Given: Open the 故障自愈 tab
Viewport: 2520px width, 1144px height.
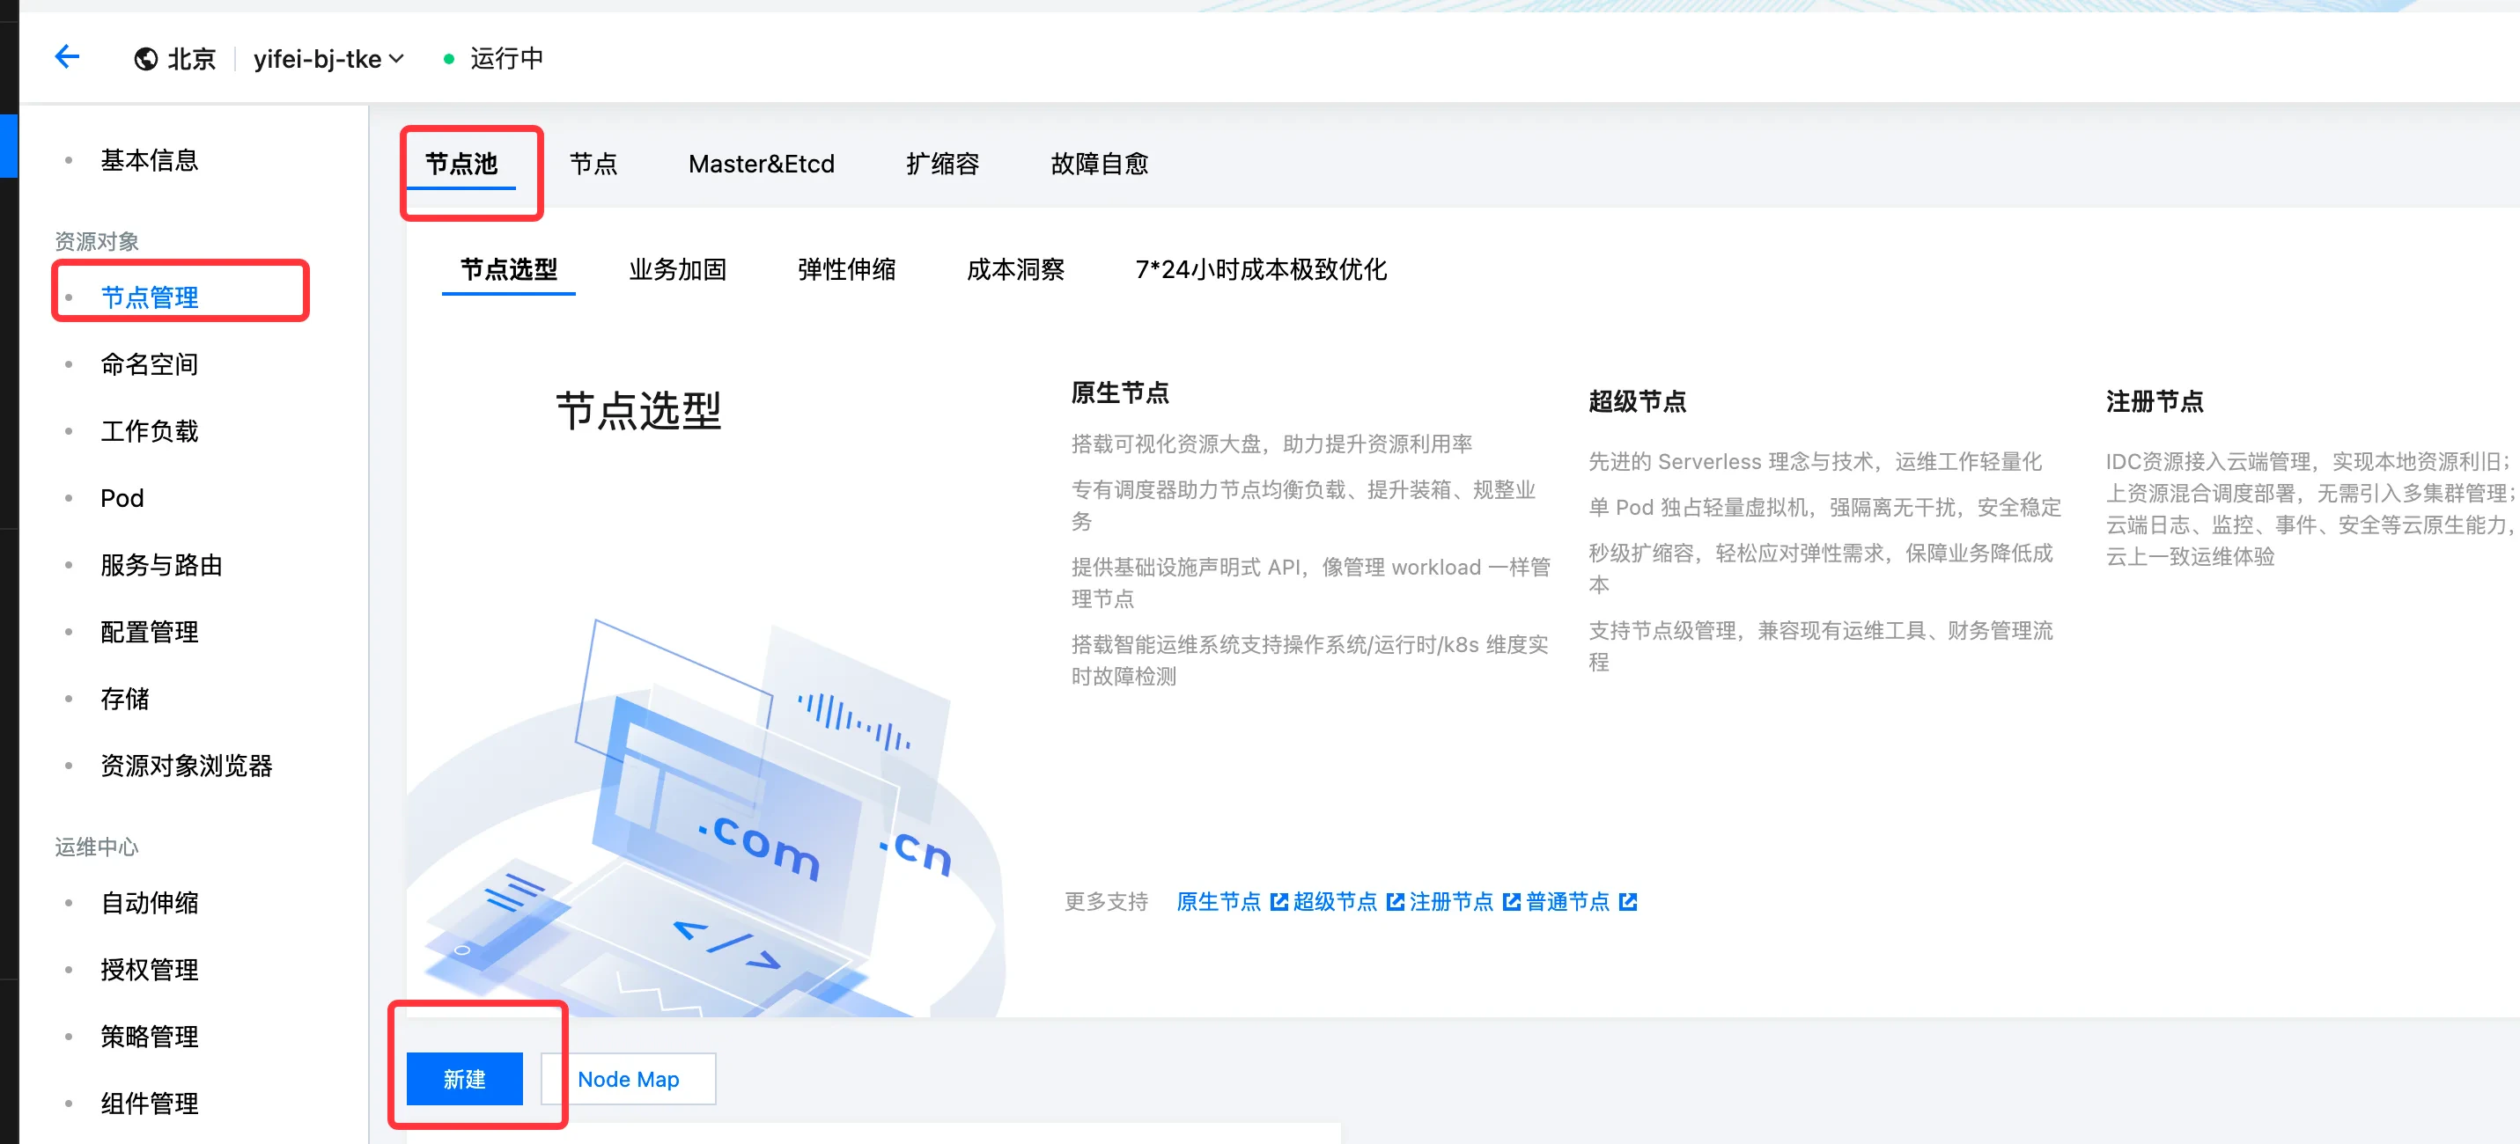Looking at the screenshot, I should click(x=1099, y=164).
